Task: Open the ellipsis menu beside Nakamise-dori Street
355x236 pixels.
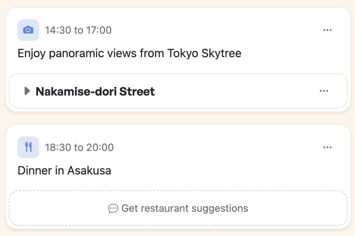Action: pos(324,91)
